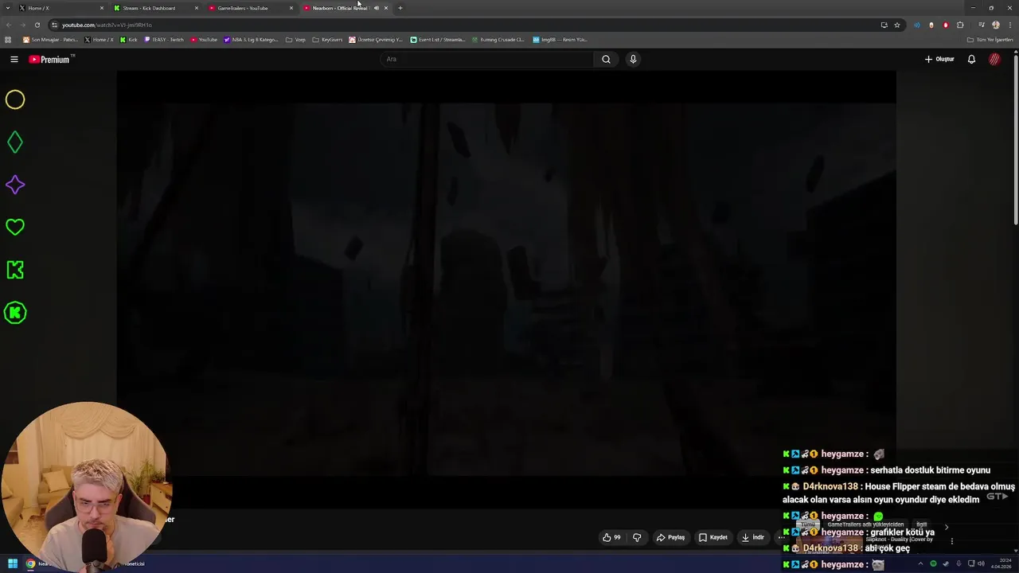Click the round Kick logo overlay icon
Screen dimensions: 1019x573
(x=15, y=313)
